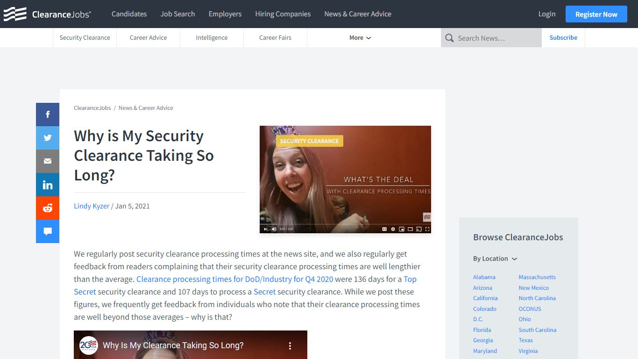Screen dimensions: 638x359
Task: Share article on LinkedIn
Action: (x=48, y=185)
